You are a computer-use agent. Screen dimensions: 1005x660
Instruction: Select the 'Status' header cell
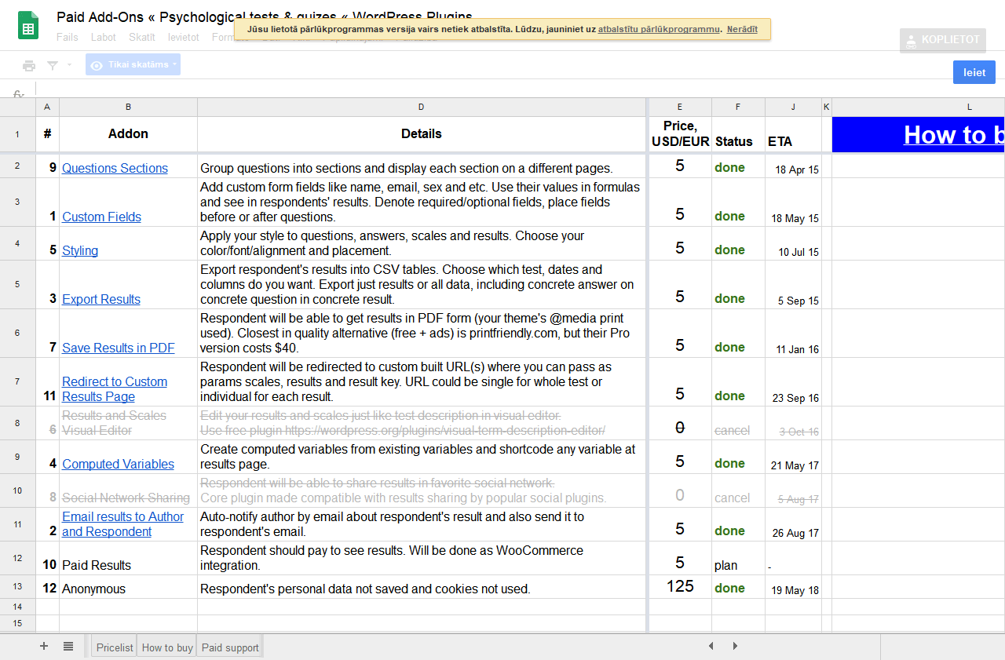click(x=738, y=134)
